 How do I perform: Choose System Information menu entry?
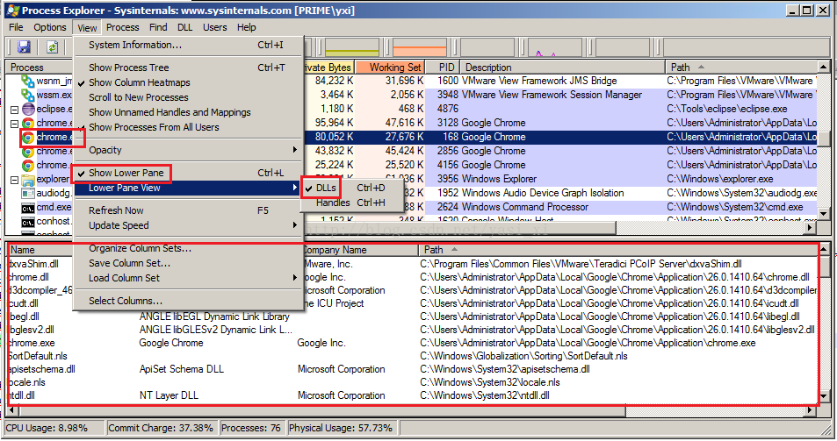(187, 46)
